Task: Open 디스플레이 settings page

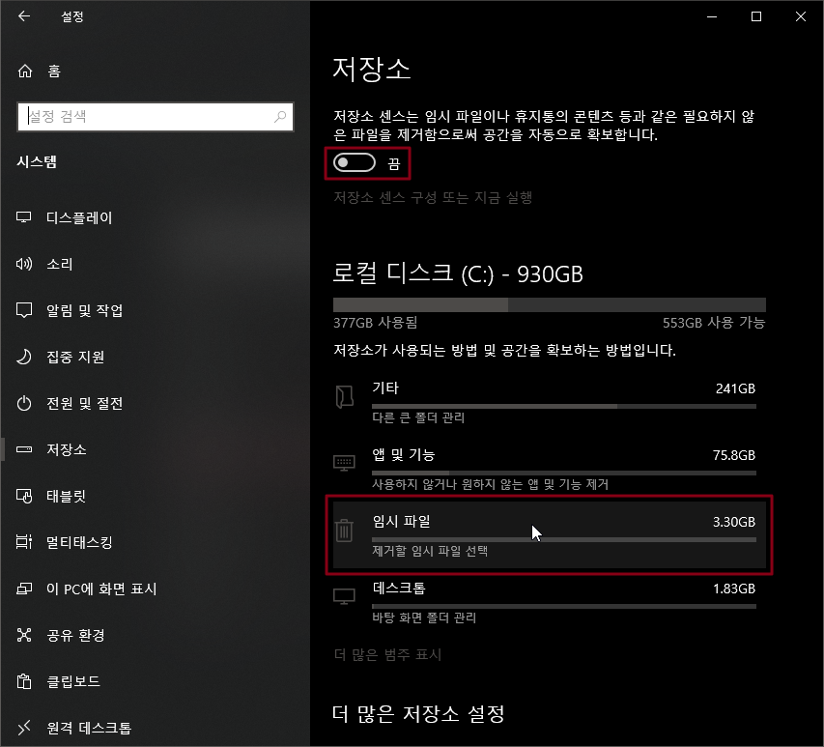Action: (155, 217)
